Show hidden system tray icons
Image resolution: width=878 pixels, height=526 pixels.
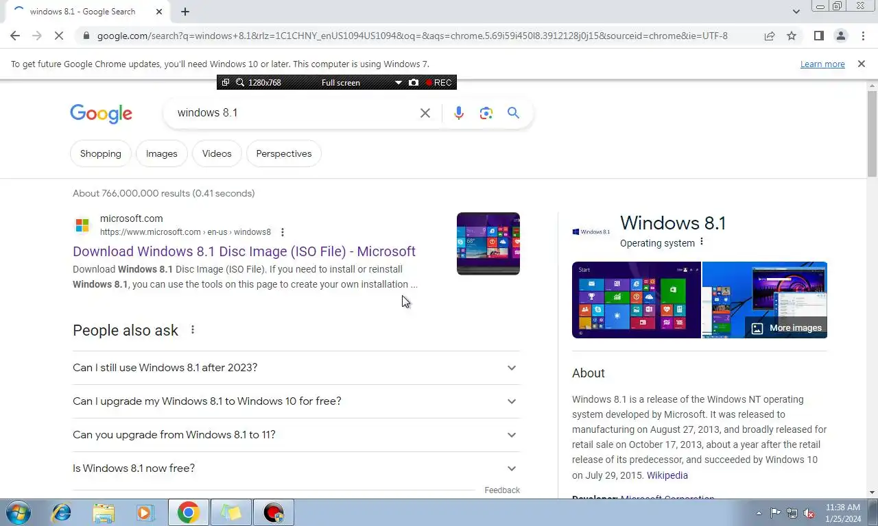(759, 513)
